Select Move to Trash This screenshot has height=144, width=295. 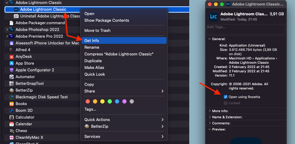click(x=124, y=31)
